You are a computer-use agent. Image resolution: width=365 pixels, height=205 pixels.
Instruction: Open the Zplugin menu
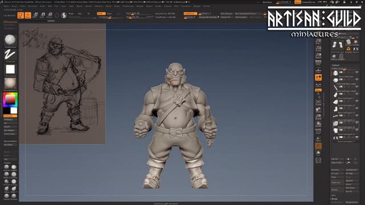(x=197, y=6)
